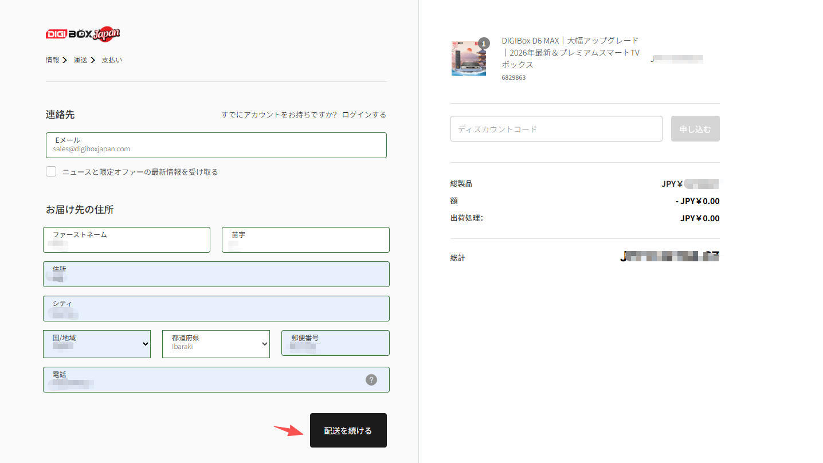Viewport: 823px width, 463px height.
Task: Click the phone field help question-mark icon
Action: pos(371,379)
